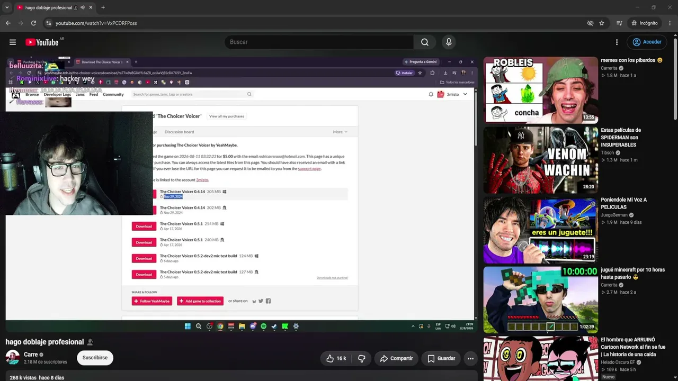Click the YouTube search magnifier button

pos(425,42)
